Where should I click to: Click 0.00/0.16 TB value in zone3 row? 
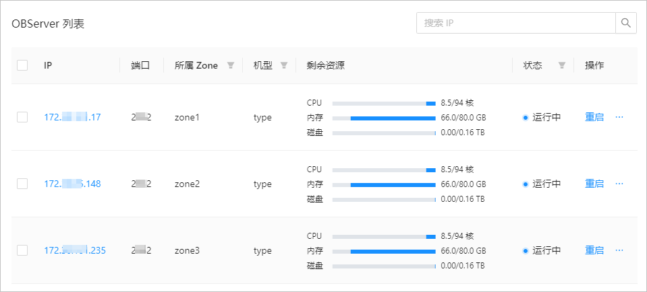click(463, 266)
